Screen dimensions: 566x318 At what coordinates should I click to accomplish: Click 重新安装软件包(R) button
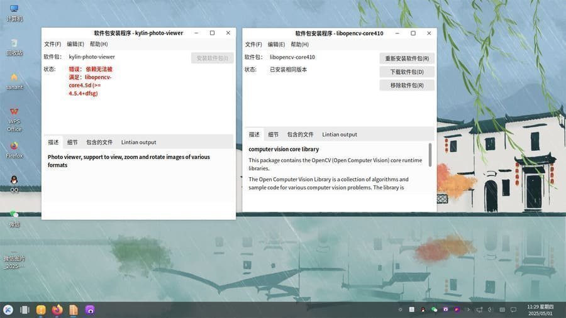pyautogui.click(x=407, y=58)
